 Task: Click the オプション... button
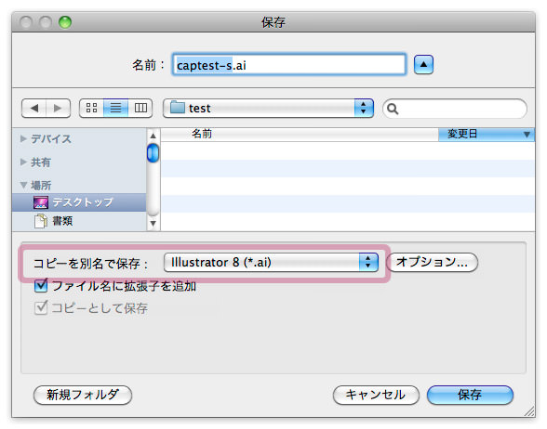(432, 262)
